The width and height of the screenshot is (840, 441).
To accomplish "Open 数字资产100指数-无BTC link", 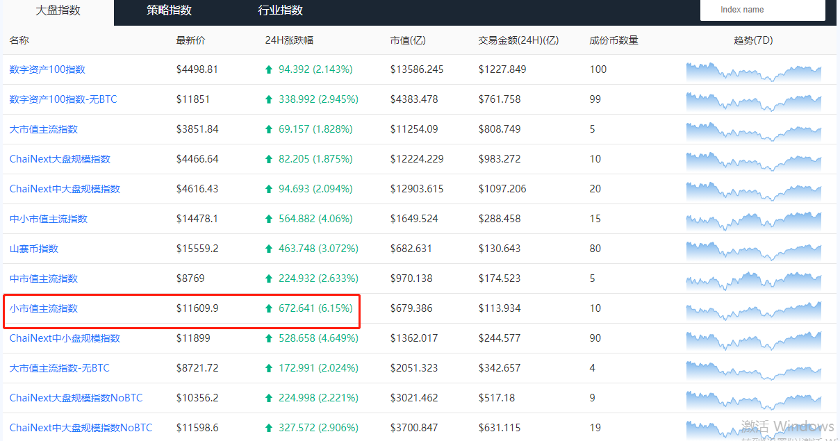I will 63,99.
